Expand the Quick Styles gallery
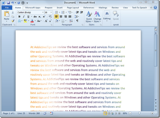Image resolution: width=160 pixels, height=118 pixels. tap(89, 17)
